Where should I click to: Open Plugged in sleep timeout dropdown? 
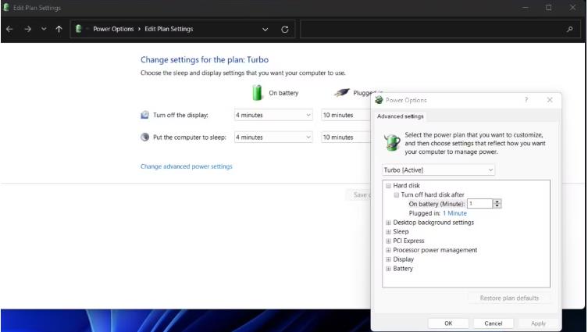(x=346, y=137)
